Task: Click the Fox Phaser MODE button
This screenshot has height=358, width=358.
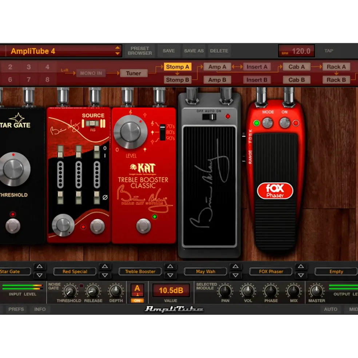Action: (x=267, y=123)
